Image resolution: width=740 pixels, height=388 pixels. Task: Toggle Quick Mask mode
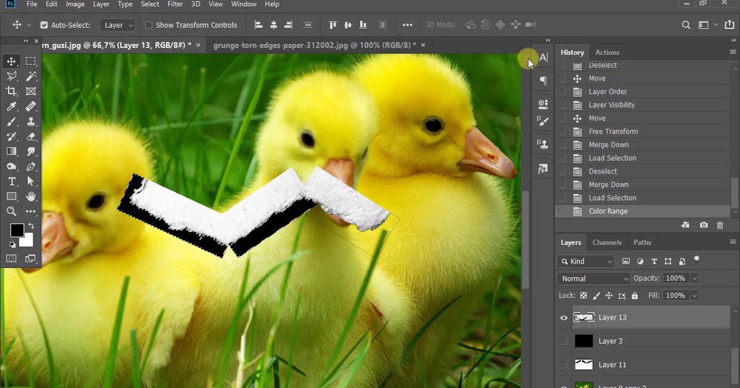12,259
